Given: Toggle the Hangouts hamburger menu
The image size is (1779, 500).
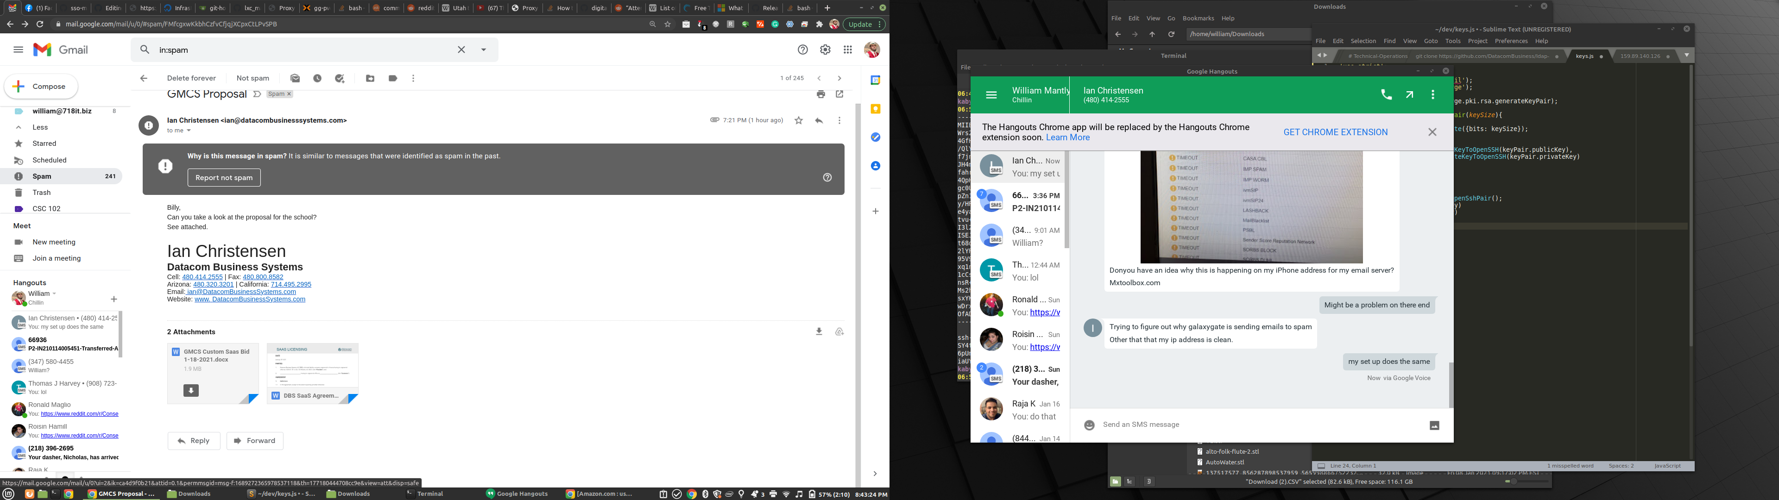Looking at the screenshot, I should tap(991, 95).
